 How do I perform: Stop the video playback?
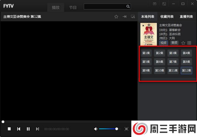(9, 129)
